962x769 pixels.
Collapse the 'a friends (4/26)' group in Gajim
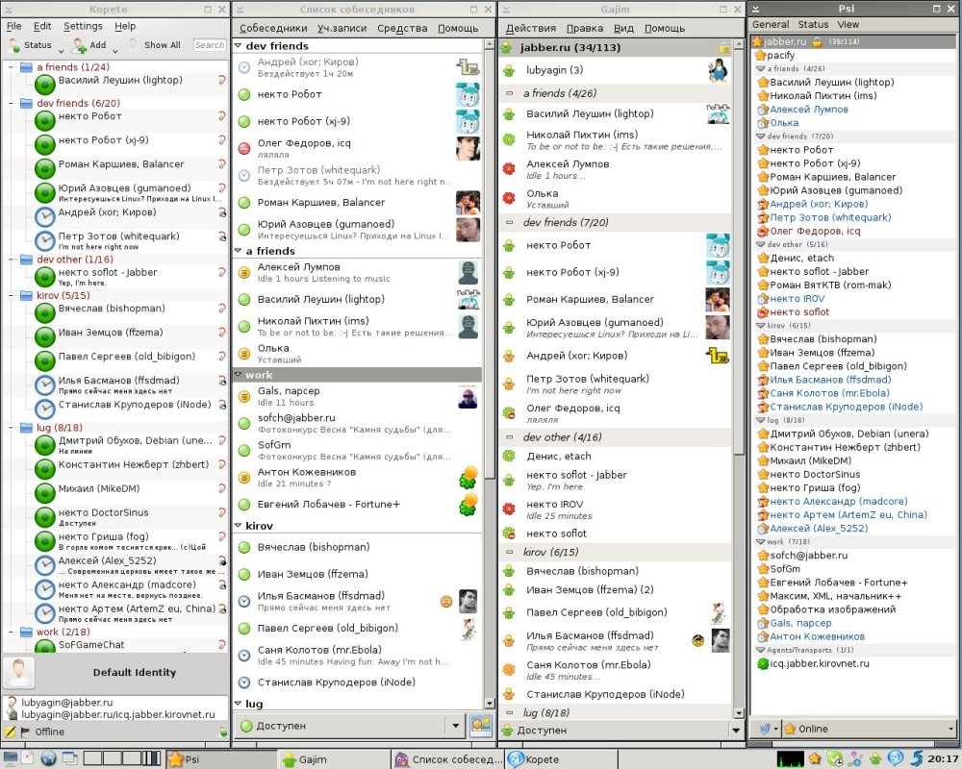tap(509, 94)
